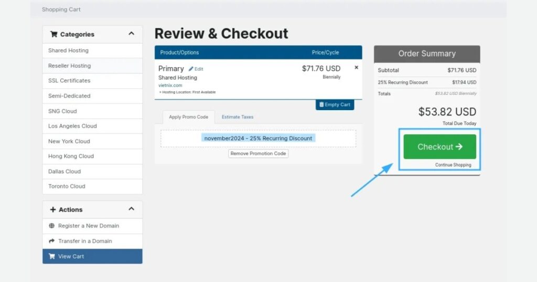Click the cart icon in View Cart
537x282 pixels.
click(x=51, y=256)
